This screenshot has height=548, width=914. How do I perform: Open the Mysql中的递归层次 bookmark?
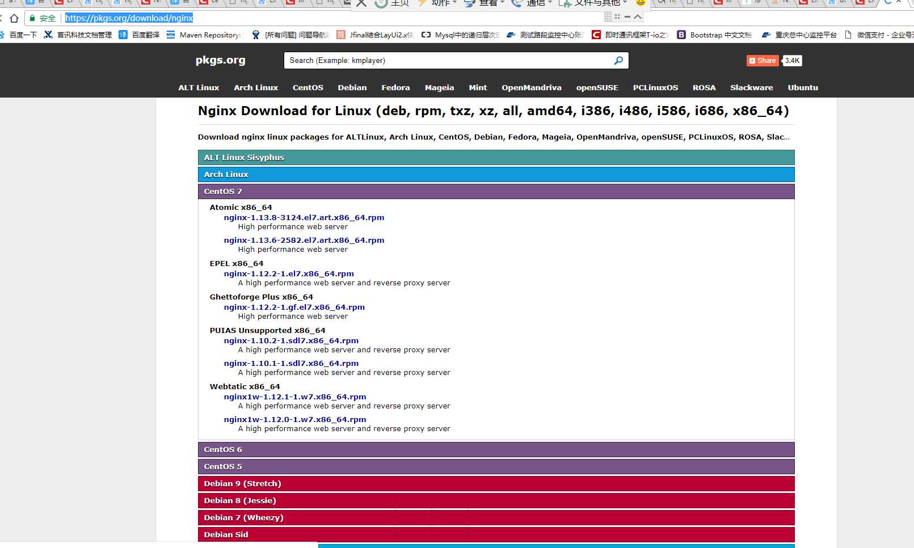(460, 35)
